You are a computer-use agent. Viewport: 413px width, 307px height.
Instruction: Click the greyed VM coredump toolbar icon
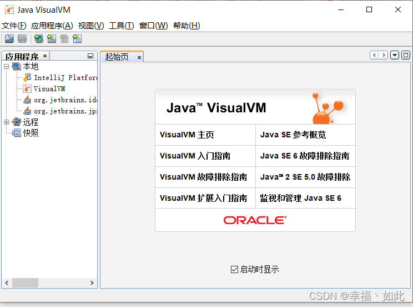pos(64,39)
